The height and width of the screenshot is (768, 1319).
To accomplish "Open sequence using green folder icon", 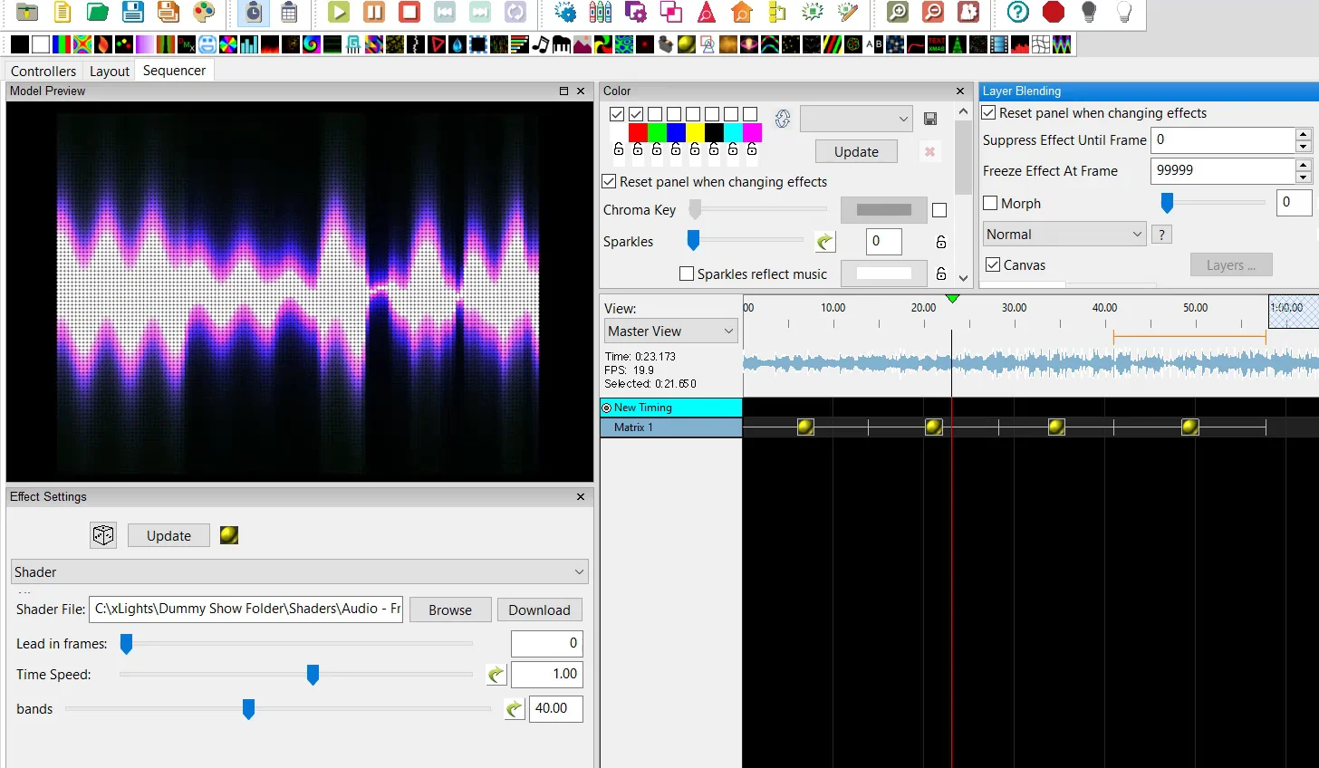I will (98, 13).
